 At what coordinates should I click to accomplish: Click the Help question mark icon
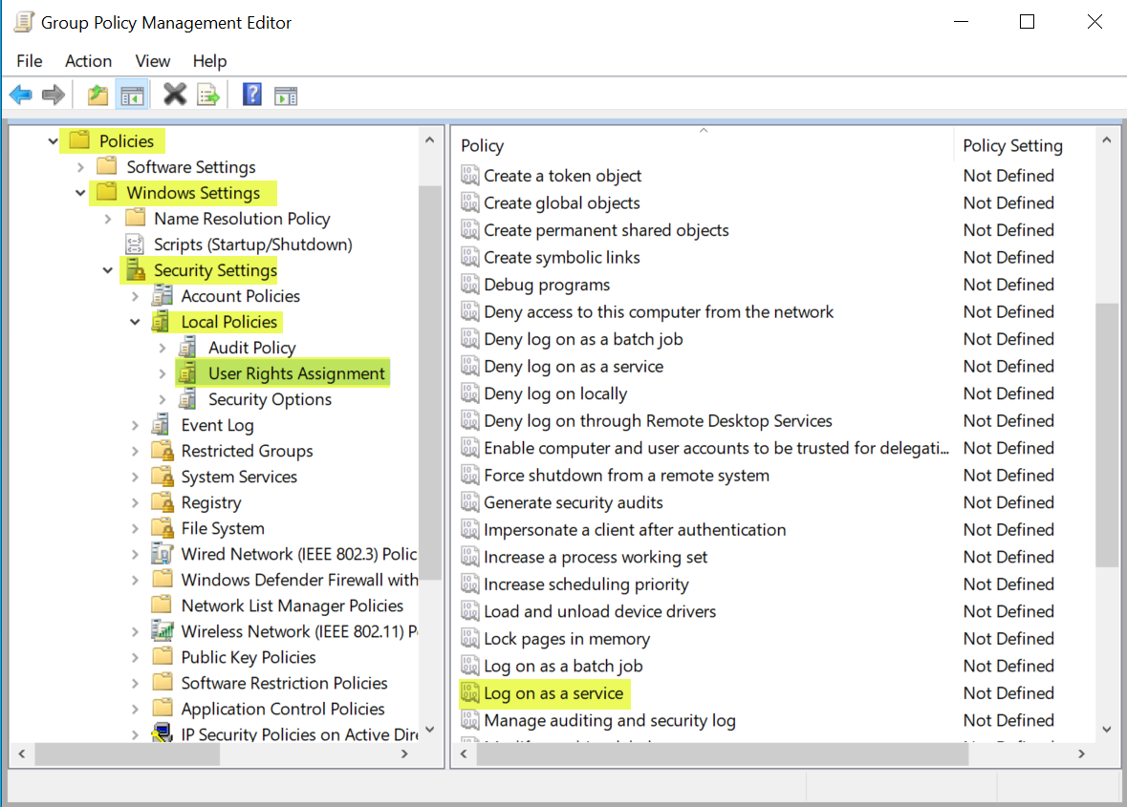(252, 94)
